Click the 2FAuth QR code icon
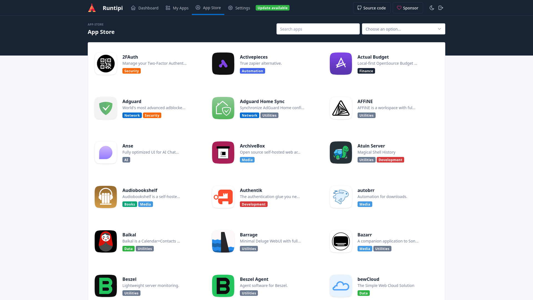The width and height of the screenshot is (533, 300). coord(106,63)
